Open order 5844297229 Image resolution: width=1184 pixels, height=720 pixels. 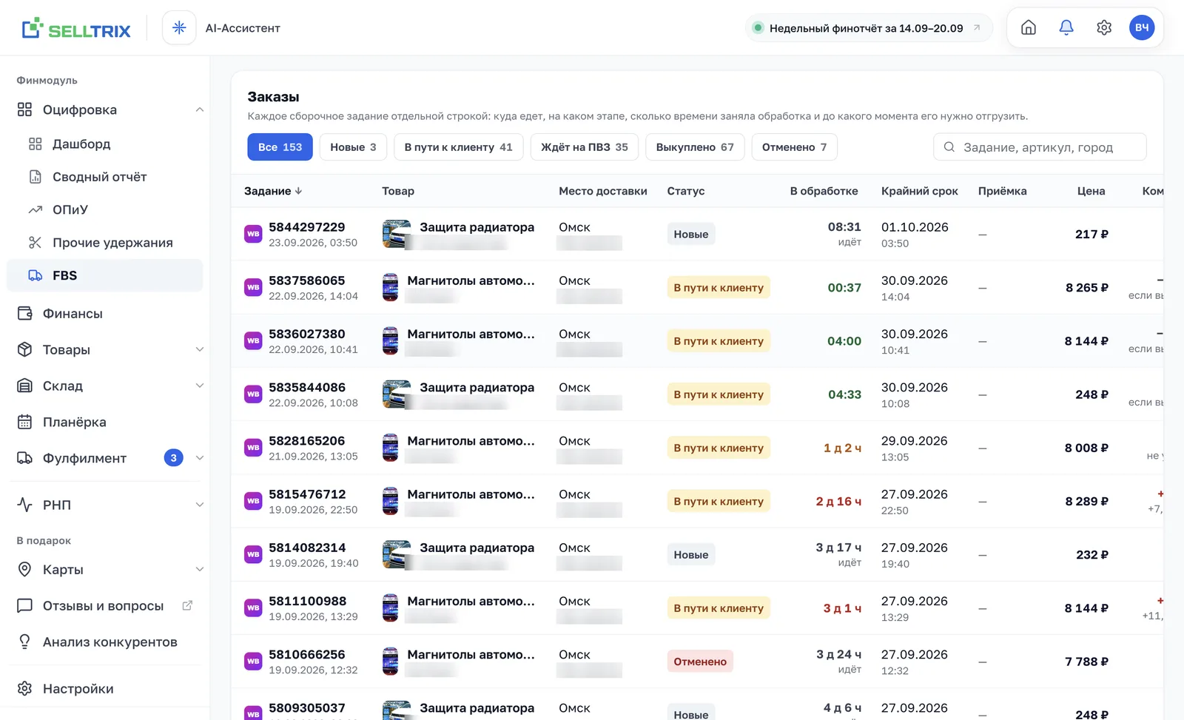(x=306, y=227)
